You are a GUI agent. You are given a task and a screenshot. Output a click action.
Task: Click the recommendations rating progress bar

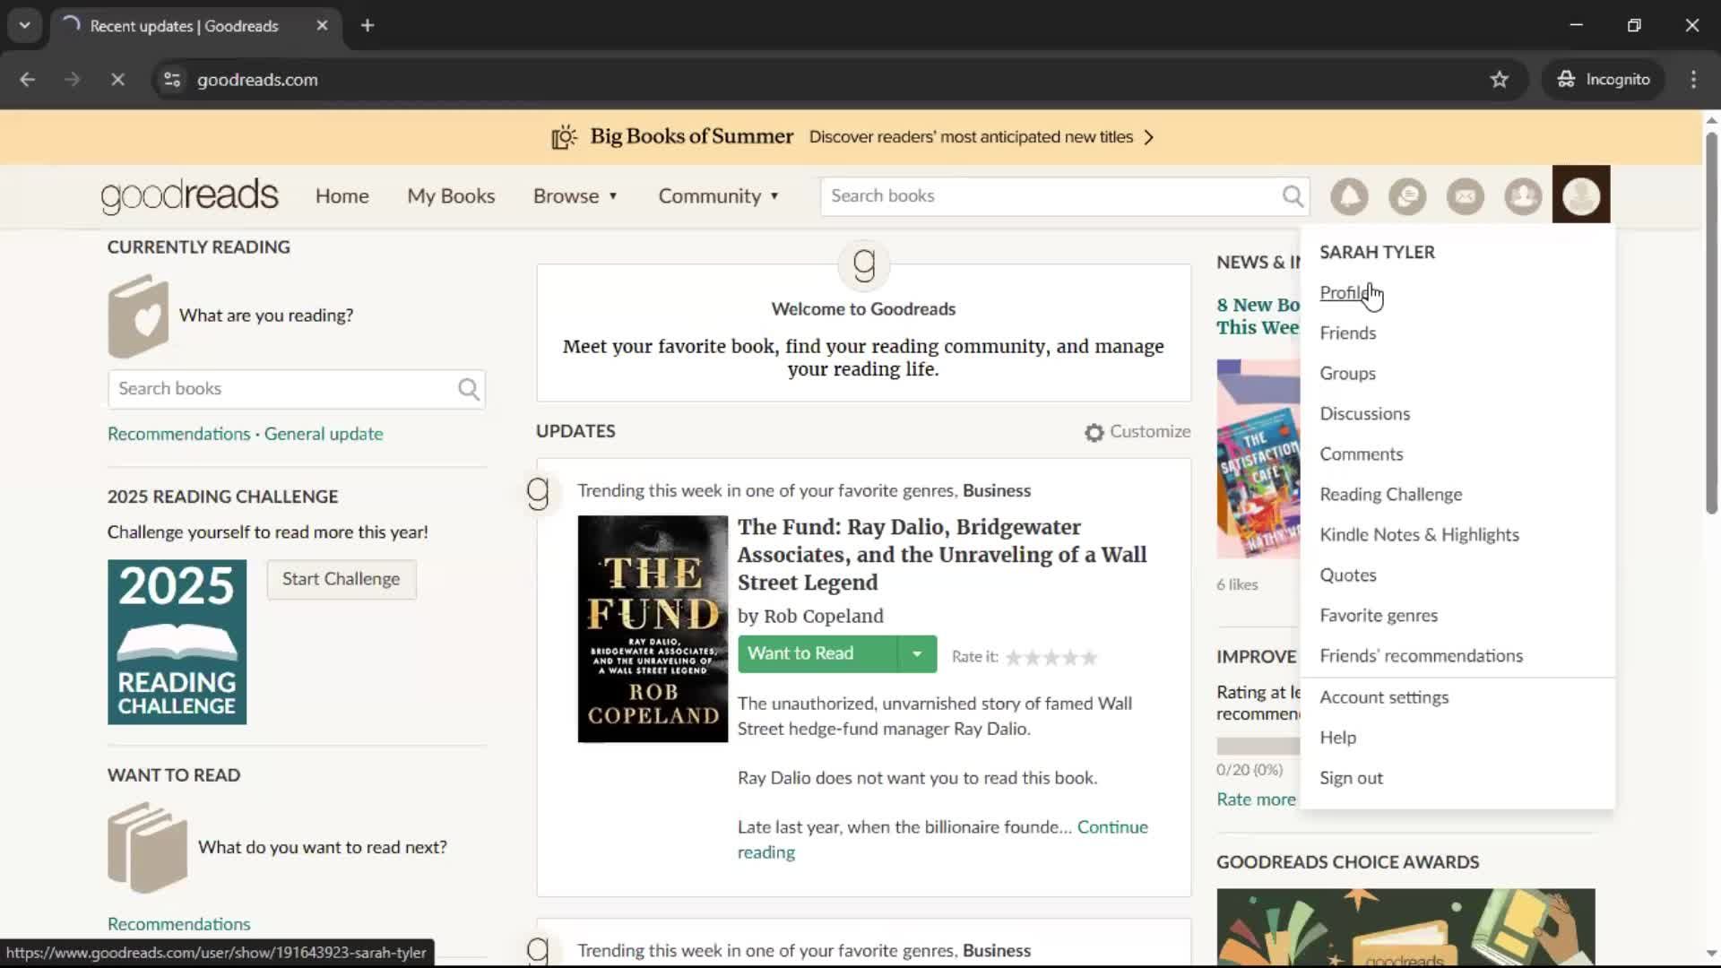coord(1258,746)
